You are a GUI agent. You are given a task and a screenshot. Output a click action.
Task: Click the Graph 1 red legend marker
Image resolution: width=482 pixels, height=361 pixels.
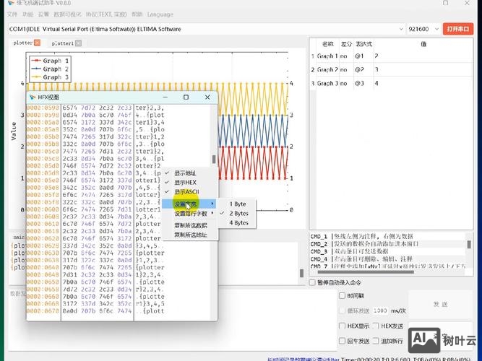point(35,61)
